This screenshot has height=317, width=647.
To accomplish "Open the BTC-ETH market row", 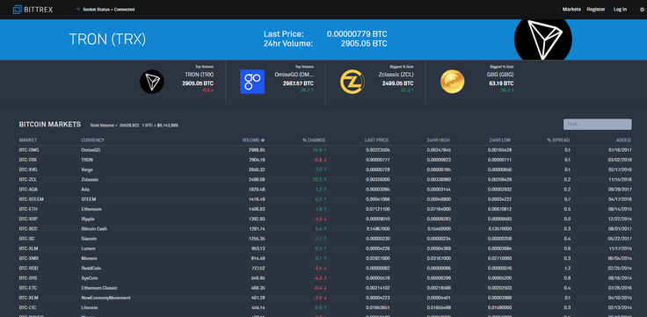I will coord(324,209).
